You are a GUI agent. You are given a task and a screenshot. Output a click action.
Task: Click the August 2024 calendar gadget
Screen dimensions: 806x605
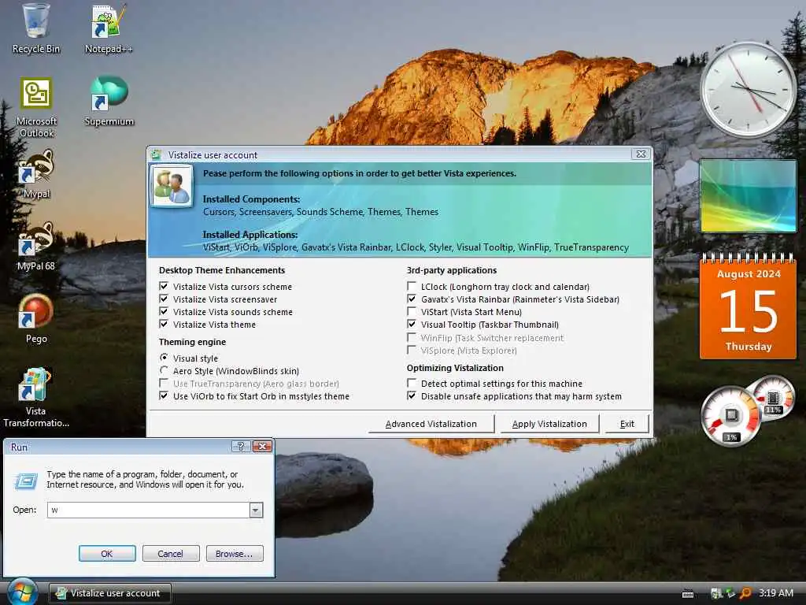click(x=749, y=306)
